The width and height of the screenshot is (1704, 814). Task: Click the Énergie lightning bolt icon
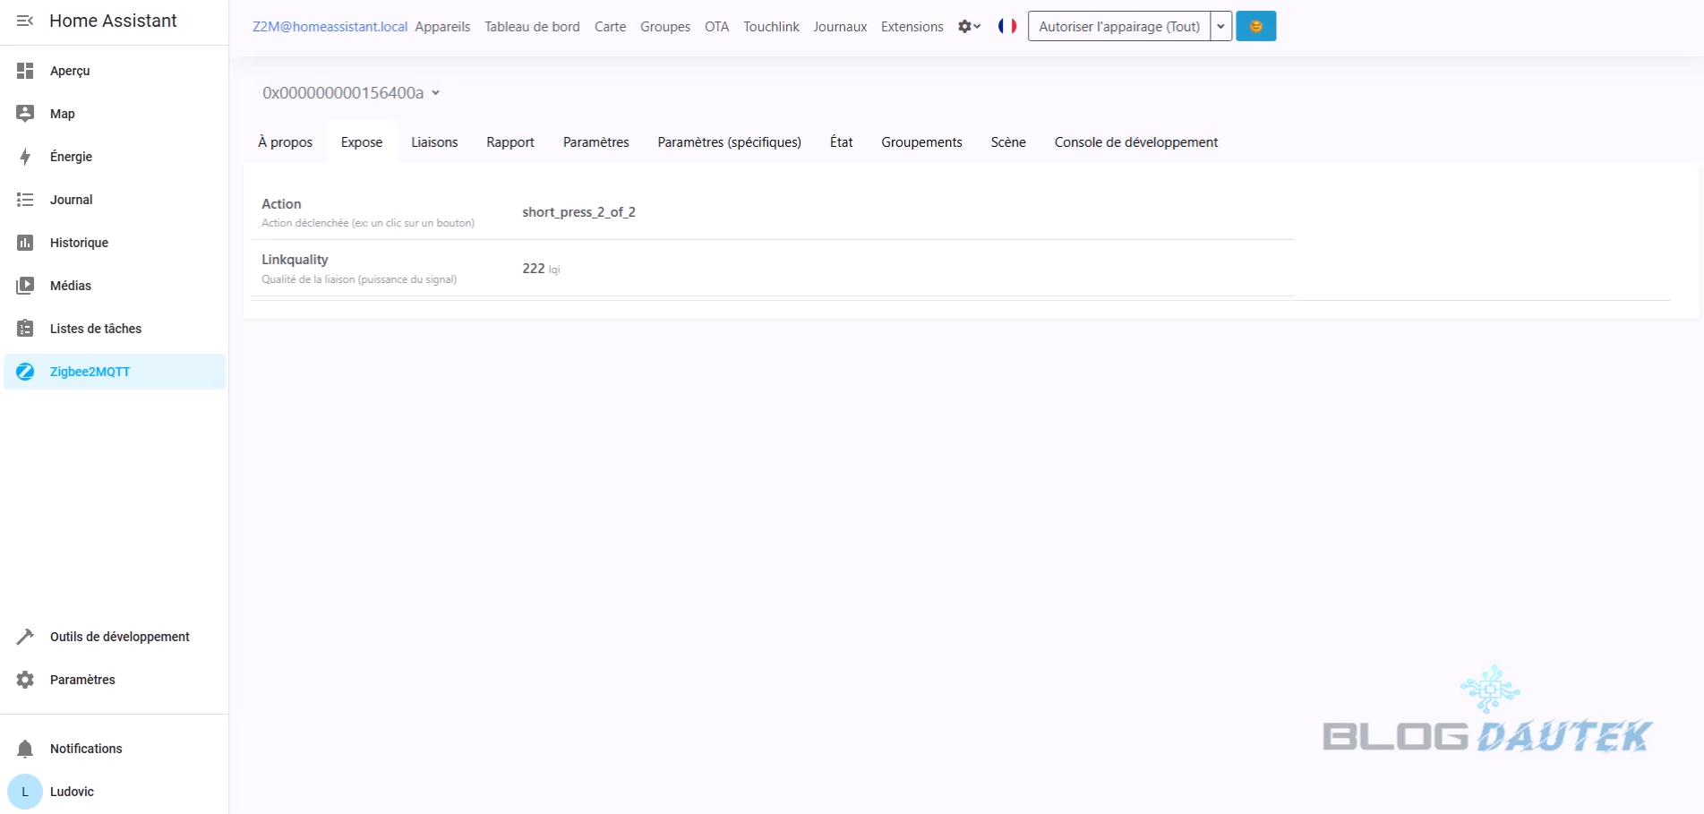tap(25, 157)
